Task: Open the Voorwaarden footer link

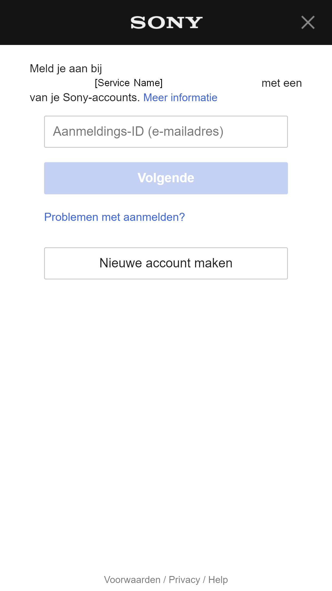Action: pyautogui.click(x=132, y=579)
